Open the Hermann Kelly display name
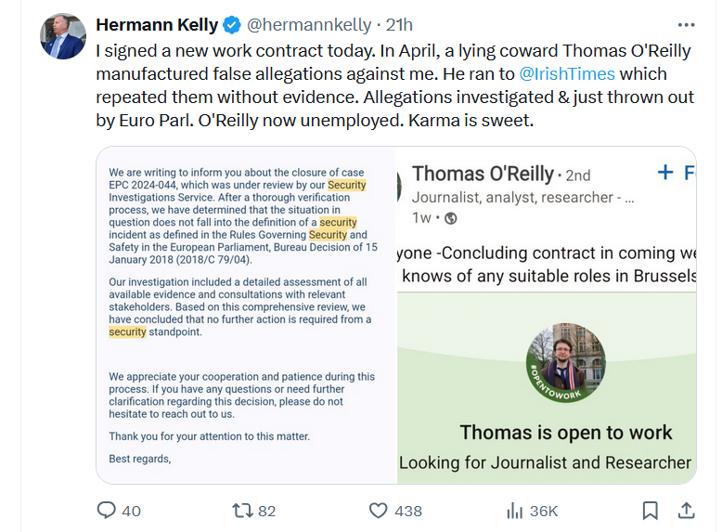Viewport: 722px width, 532px height. (157, 25)
